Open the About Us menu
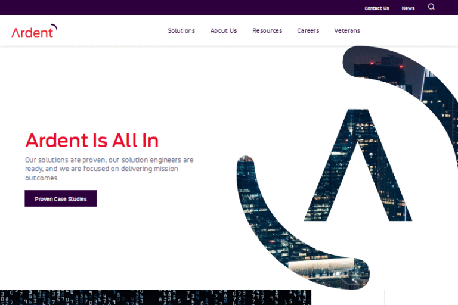The image size is (458, 305). (224, 30)
